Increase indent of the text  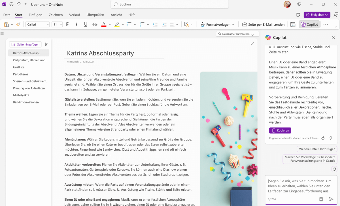164,24
